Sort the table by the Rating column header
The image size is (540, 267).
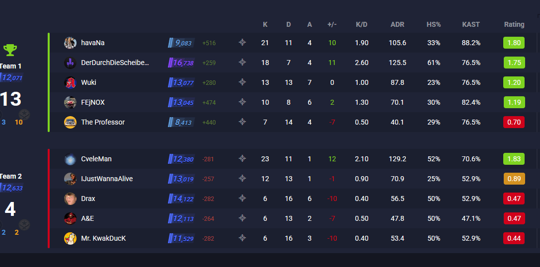tap(514, 24)
